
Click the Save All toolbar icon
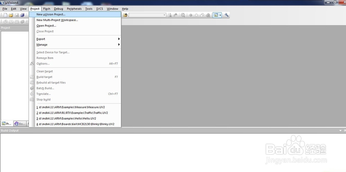(x=22, y=15)
